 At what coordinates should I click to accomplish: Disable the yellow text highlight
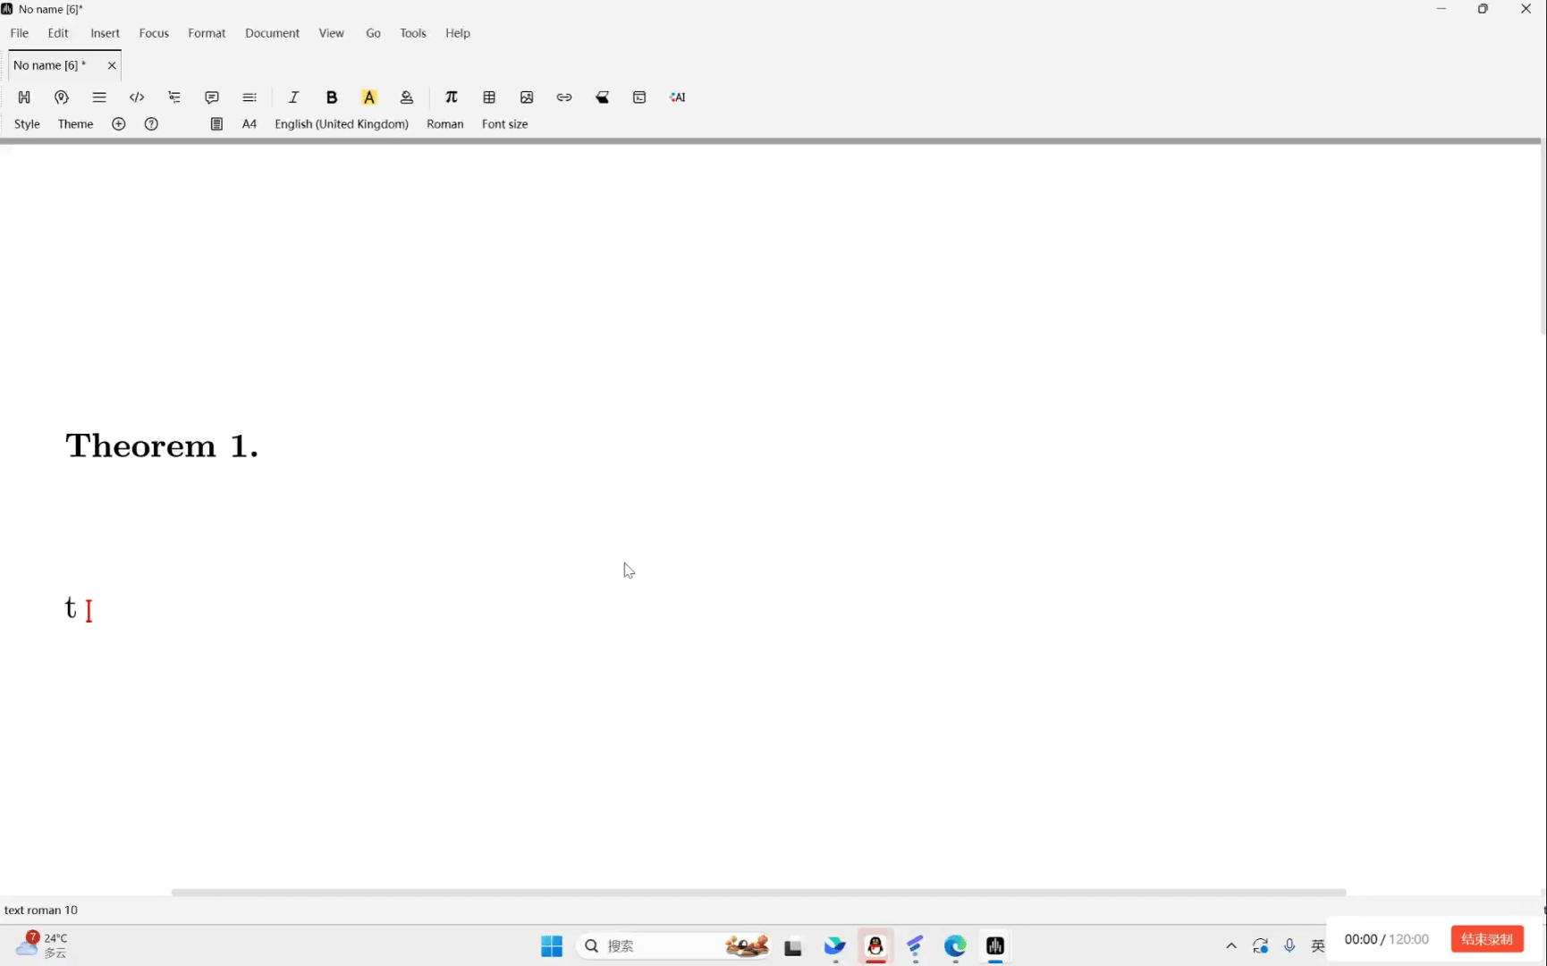369,97
